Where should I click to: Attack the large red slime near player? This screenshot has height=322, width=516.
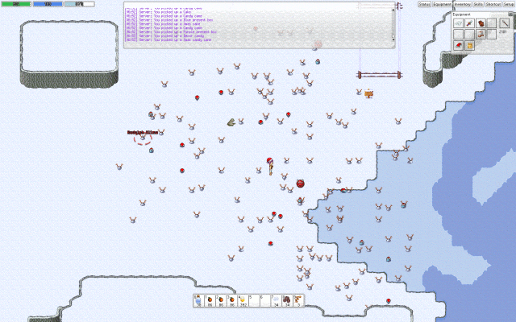coord(300,184)
